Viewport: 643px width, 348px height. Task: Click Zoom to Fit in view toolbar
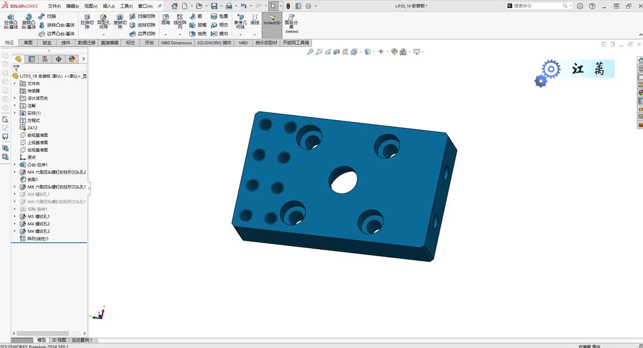coord(310,52)
